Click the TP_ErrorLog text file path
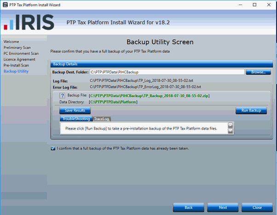Screen dimensions: 277x215 coord(145,87)
